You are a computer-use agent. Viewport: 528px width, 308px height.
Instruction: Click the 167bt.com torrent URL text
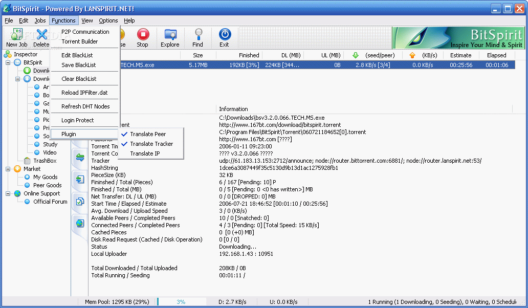click(x=280, y=125)
